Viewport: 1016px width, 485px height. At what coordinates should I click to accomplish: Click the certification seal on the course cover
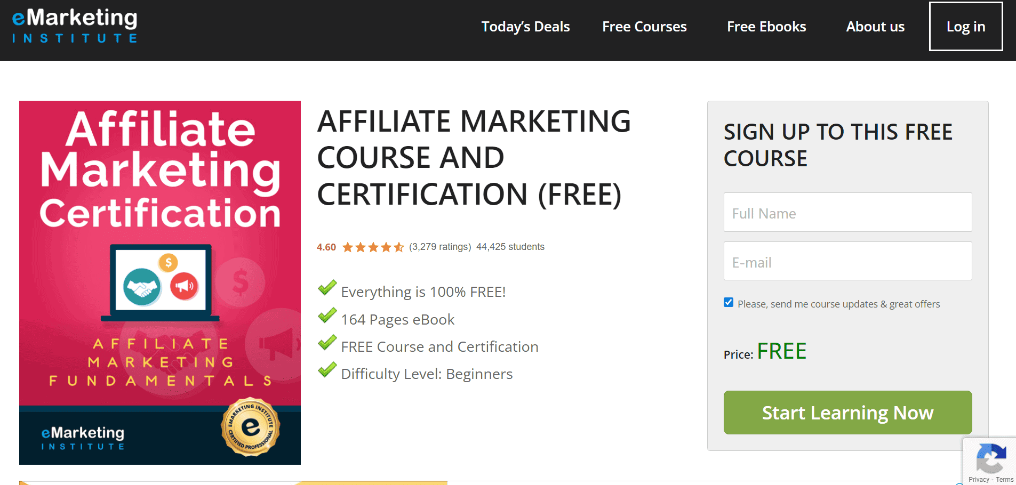coord(250,426)
